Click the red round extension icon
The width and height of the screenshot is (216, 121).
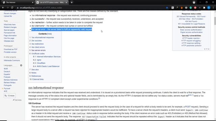195,8
